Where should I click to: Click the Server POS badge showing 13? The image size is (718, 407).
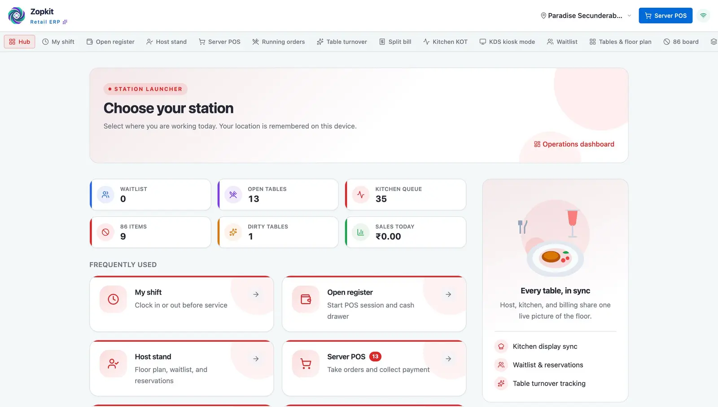click(375, 357)
